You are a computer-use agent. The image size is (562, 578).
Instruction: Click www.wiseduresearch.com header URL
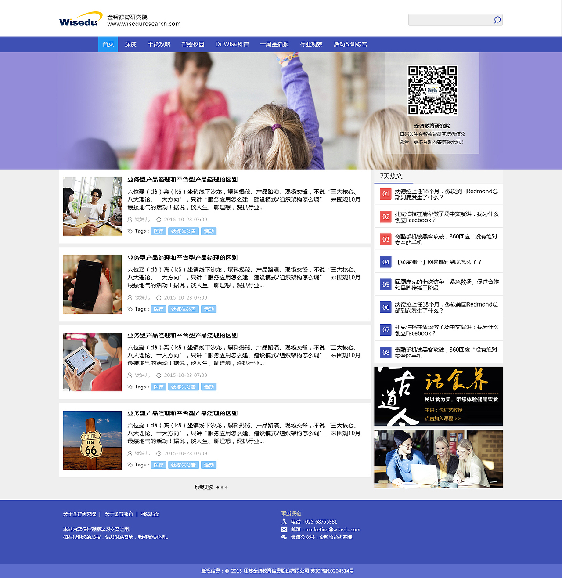tap(144, 24)
